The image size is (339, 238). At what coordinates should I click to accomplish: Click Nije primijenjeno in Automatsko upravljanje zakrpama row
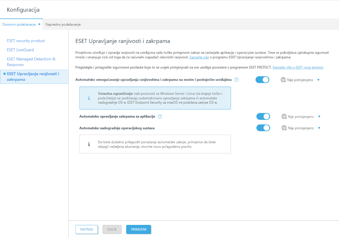pyautogui.click(x=301, y=117)
